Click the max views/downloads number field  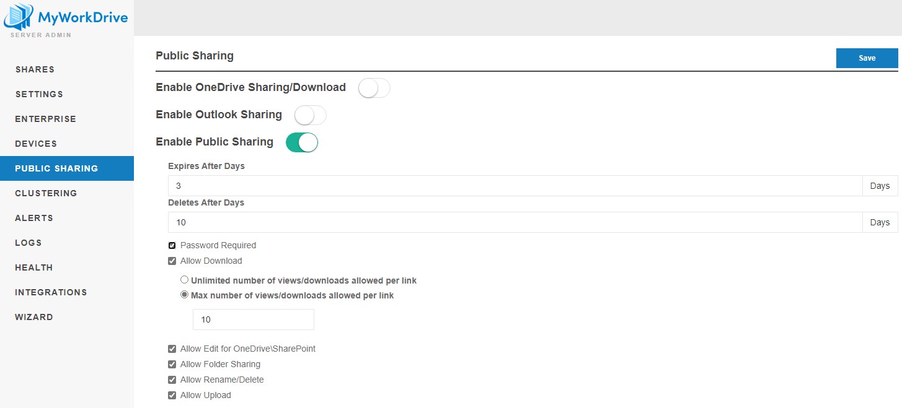click(x=253, y=319)
